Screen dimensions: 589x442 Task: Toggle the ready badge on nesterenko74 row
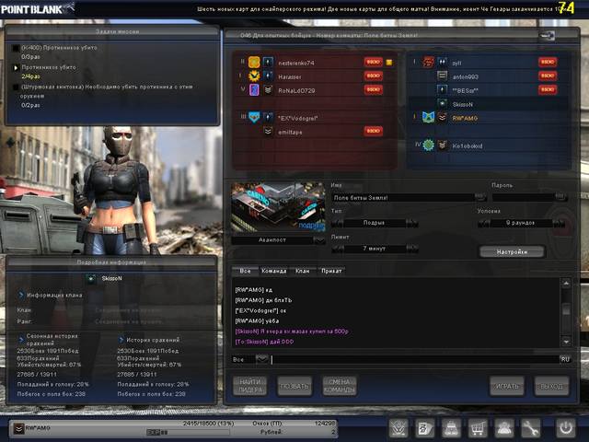click(x=373, y=62)
